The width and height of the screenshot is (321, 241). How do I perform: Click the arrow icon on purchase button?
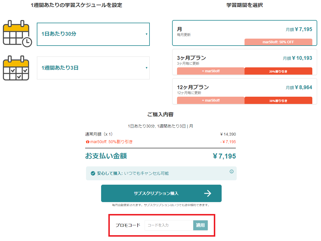click(x=208, y=193)
